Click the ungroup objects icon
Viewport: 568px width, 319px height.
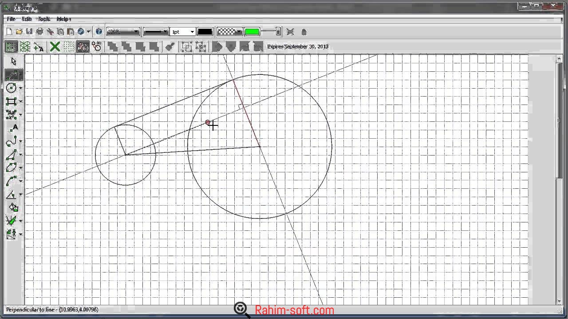[x=201, y=47]
